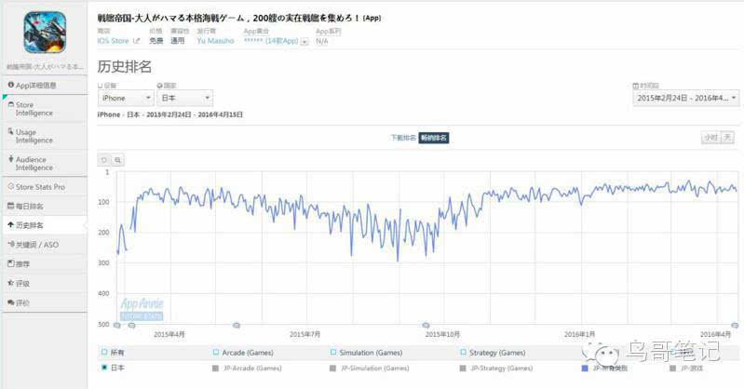Click the reset zoom icon above chart
744x389 pixels.
(103, 160)
